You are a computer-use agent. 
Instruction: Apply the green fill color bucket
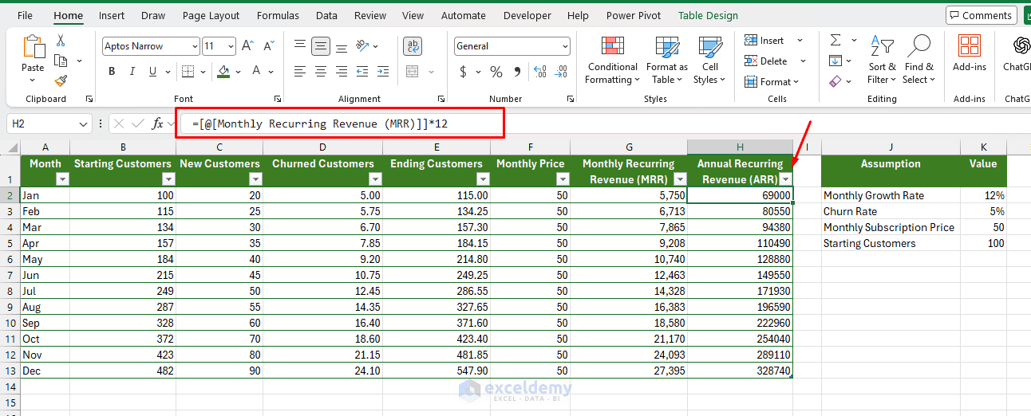(x=224, y=72)
